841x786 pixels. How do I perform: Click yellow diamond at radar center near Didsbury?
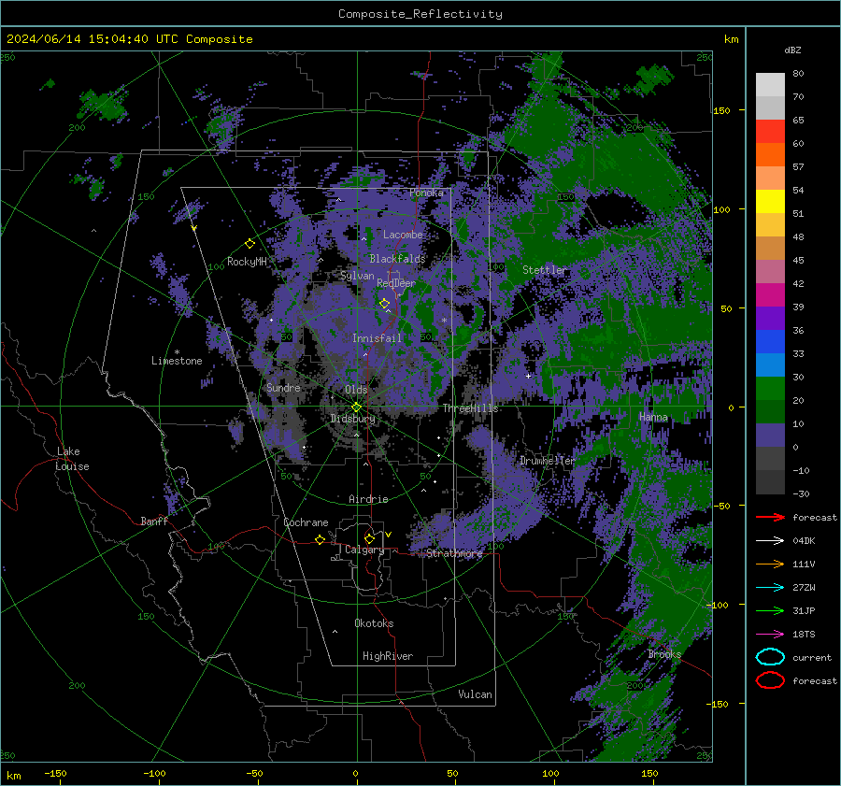coord(356,407)
